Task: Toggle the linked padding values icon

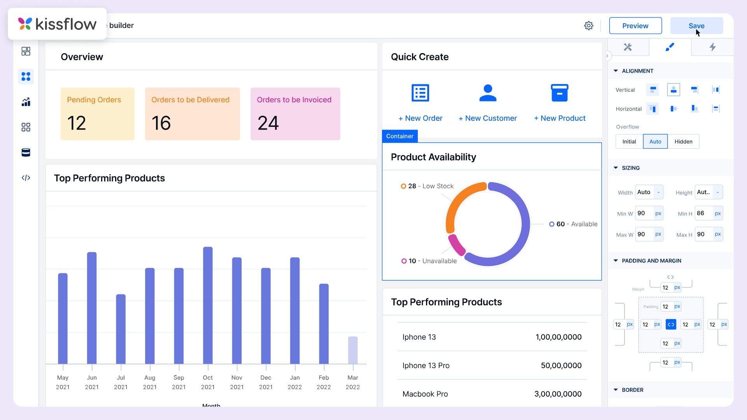Action: pos(671,324)
